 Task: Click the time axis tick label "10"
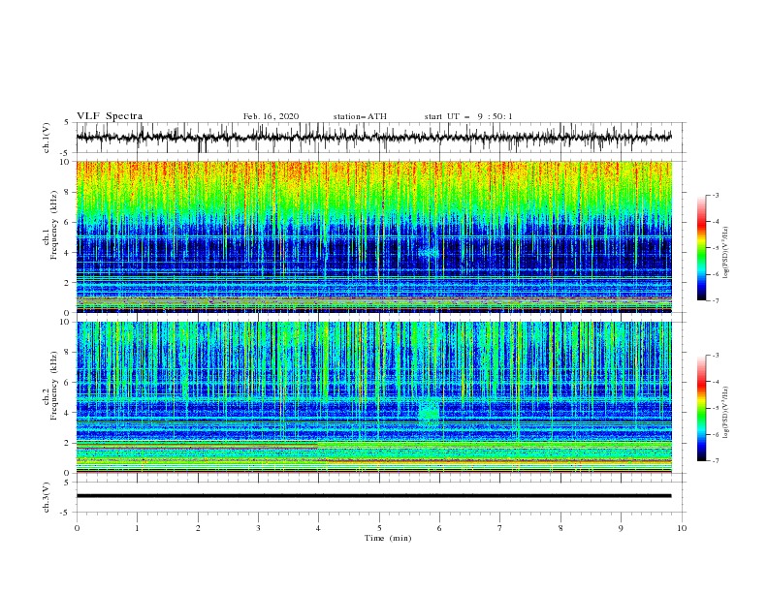tap(682, 528)
